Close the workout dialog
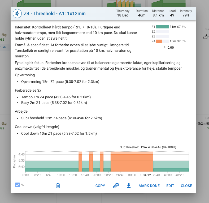Screen dimensions: 209x203 click(186, 186)
